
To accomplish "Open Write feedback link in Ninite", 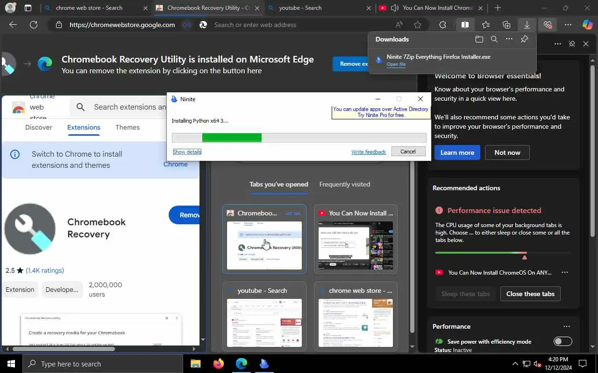I will 369,152.
